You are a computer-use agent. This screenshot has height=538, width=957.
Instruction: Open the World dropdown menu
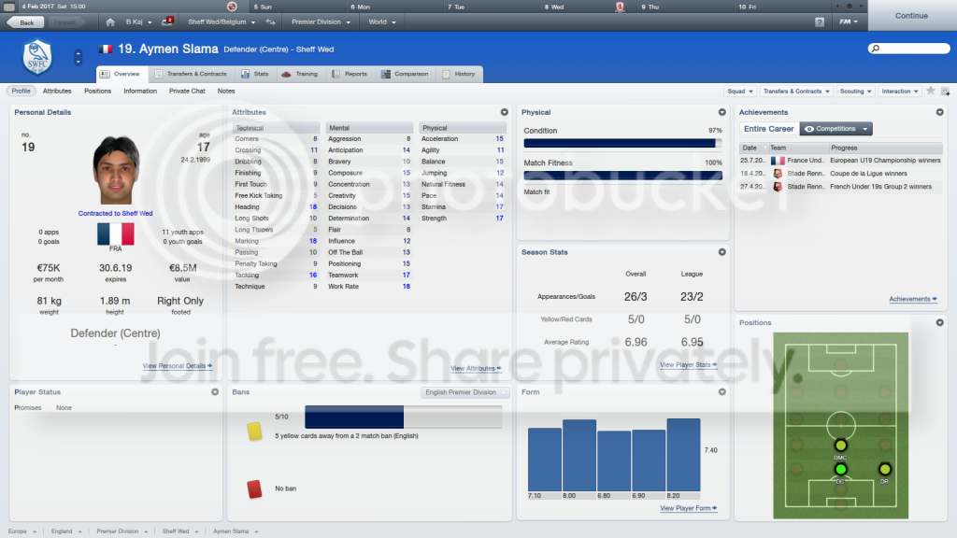point(382,22)
